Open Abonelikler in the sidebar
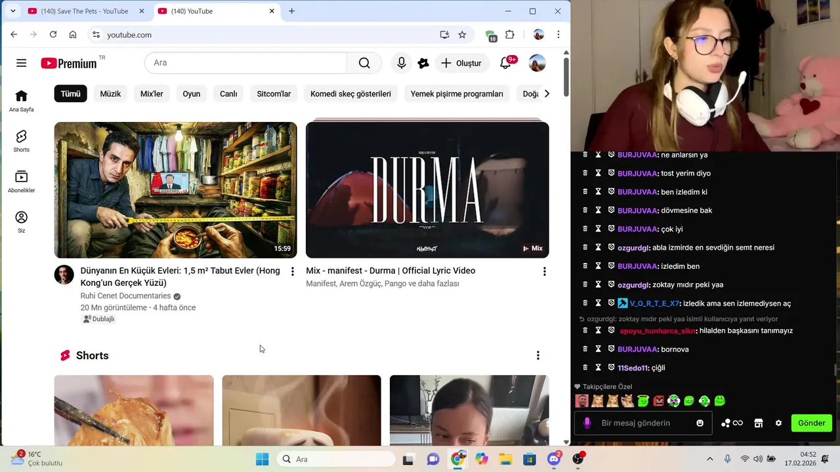Screen dimensions: 840x472 point(21,182)
